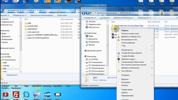Show hidden toolbar commands chevron
The height and width of the screenshot is (100, 178).
click(155, 18)
